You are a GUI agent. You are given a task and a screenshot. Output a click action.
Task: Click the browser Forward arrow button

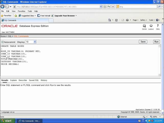pos(7,7)
